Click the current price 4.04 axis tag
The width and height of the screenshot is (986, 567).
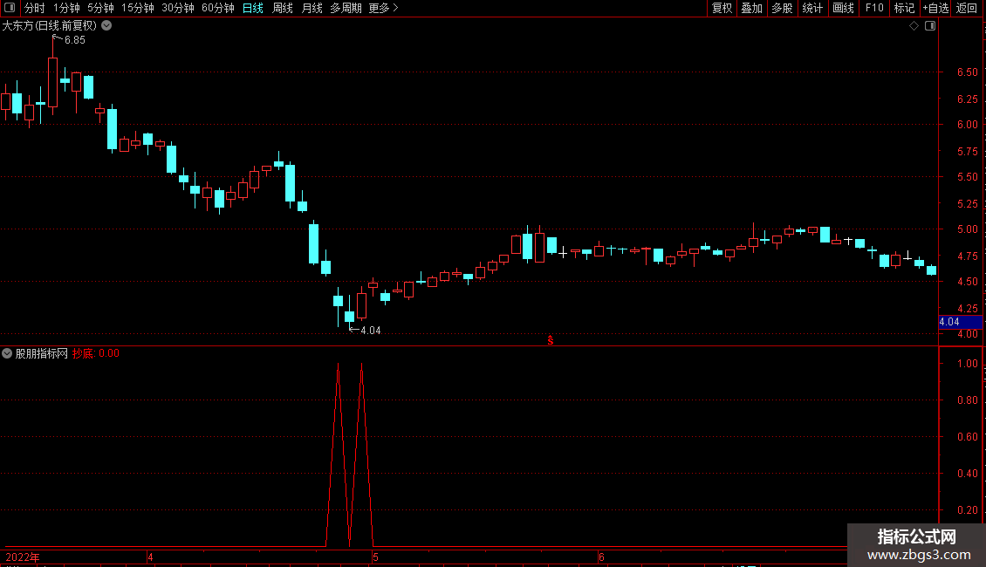[x=960, y=322]
